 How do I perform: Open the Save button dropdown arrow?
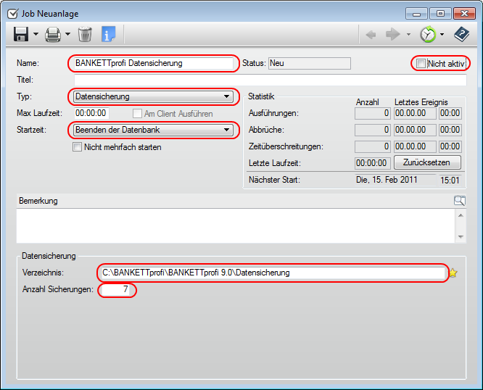[36, 34]
